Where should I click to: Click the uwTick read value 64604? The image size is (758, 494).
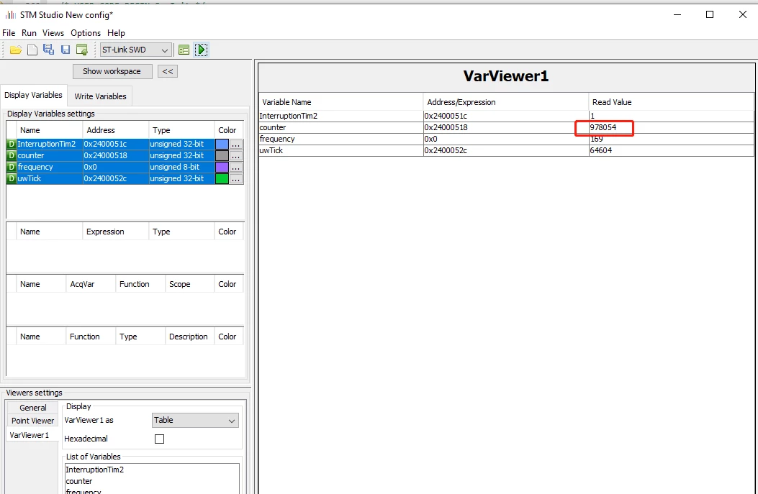click(601, 151)
